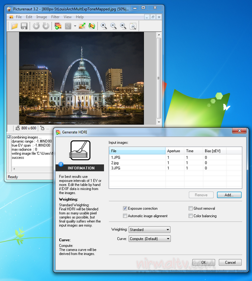This screenshot has height=281, width=252.
Task: Zoom in with the plus magnifier
Action: (104, 26)
